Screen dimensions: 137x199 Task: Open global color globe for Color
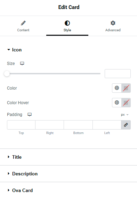(117, 88)
